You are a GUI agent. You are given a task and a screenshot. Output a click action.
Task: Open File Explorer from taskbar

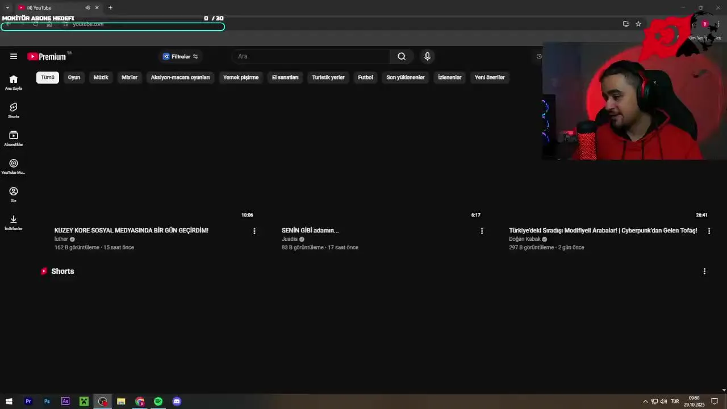tap(121, 402)
